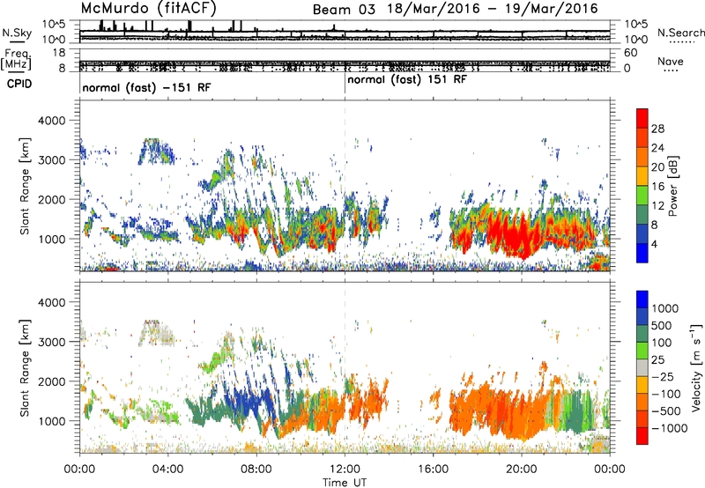Click the "Slant Range [km]" label of velocity panel
Screen dimensions: 705x488
(x=25, y=367)
